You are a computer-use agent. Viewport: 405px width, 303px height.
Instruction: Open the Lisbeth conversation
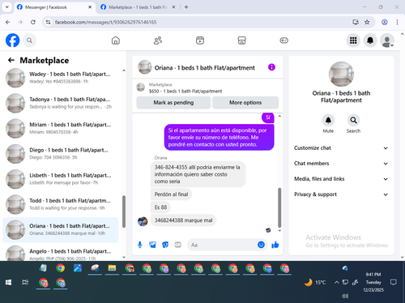61,179
